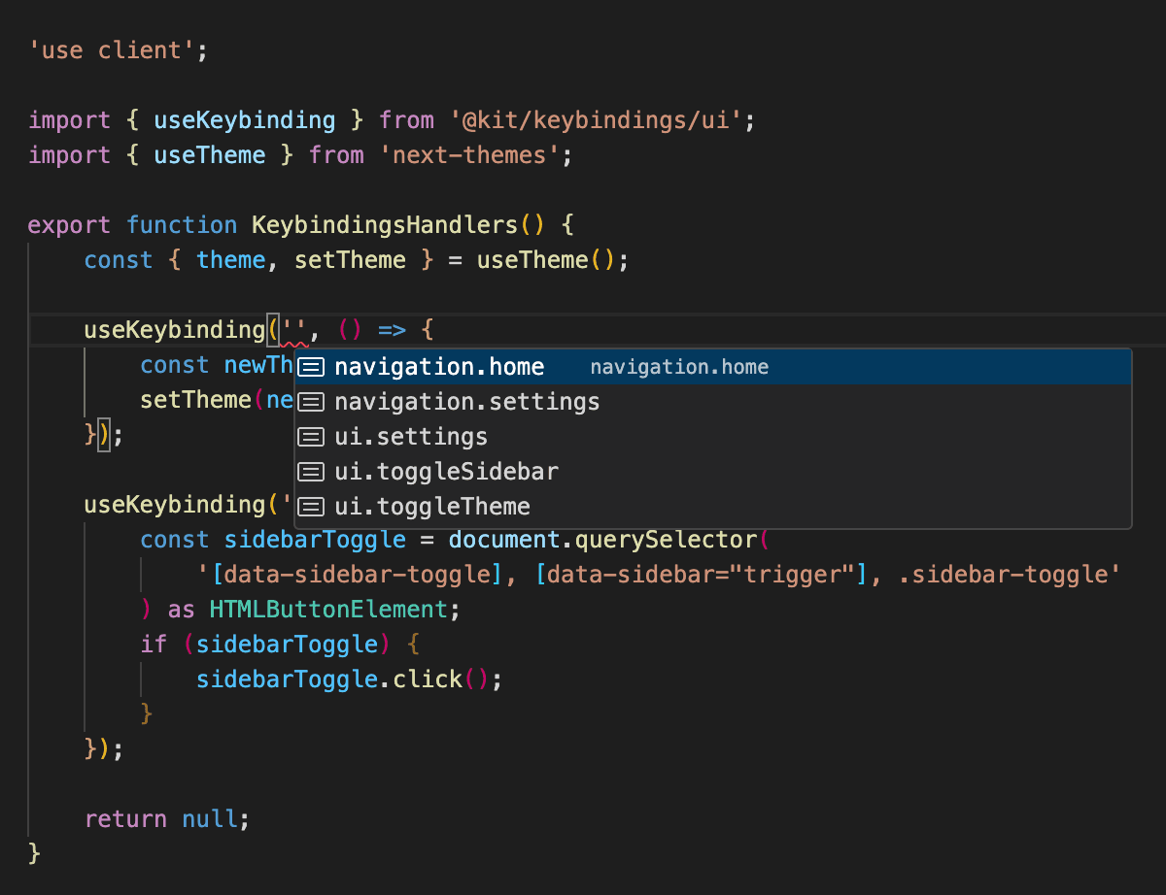Choose navigation.settings autocomplete suggestion
This screenshot has width=1166, height=895.
(466, 402)
